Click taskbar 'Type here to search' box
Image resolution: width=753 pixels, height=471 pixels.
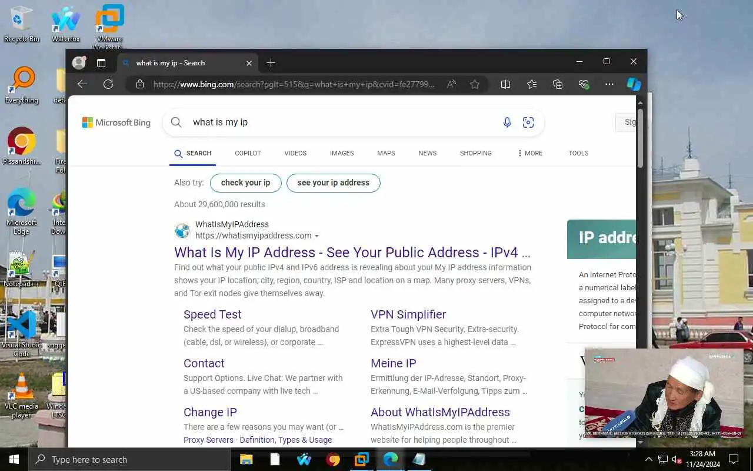pyautogui.click(x=129, y=459)
